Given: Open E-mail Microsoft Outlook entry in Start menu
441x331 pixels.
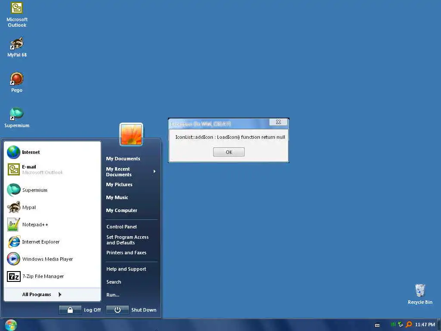Looking at the screenshot, I should click(x=52, y=169).
